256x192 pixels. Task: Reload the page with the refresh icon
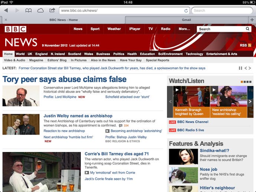(186, 11)
